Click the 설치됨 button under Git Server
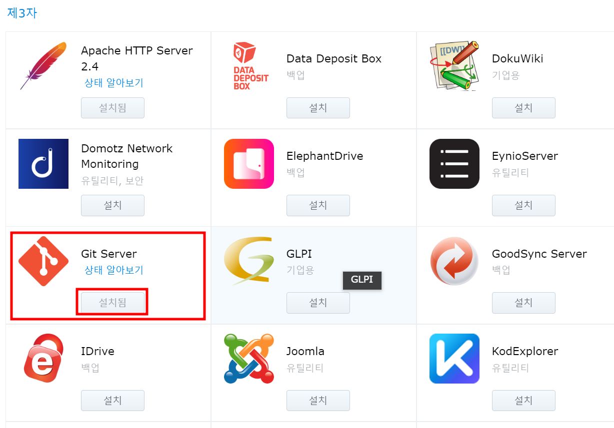Screen dimensions: 614x428 [x=112, y=303]
